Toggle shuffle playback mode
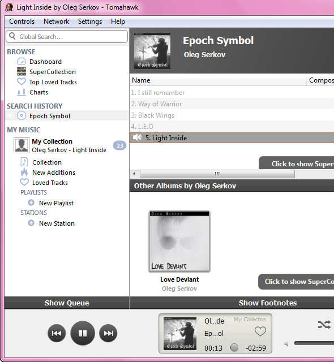Screen dimensions: 334x362 (324, 325)
